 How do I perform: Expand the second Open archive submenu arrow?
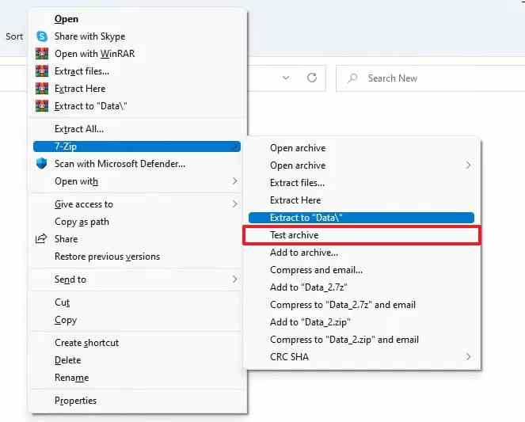(469, 165)
